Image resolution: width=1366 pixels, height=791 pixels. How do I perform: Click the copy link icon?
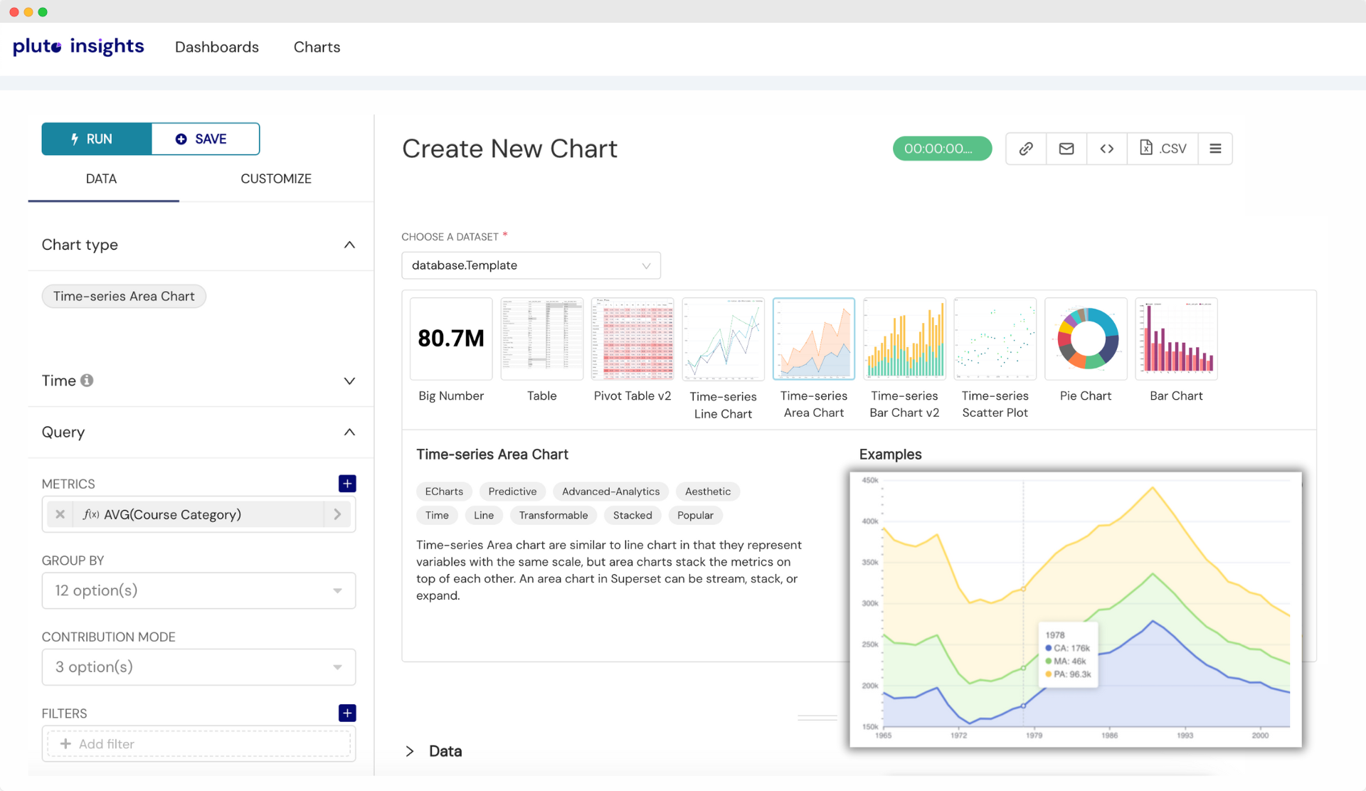point(1026,149)
